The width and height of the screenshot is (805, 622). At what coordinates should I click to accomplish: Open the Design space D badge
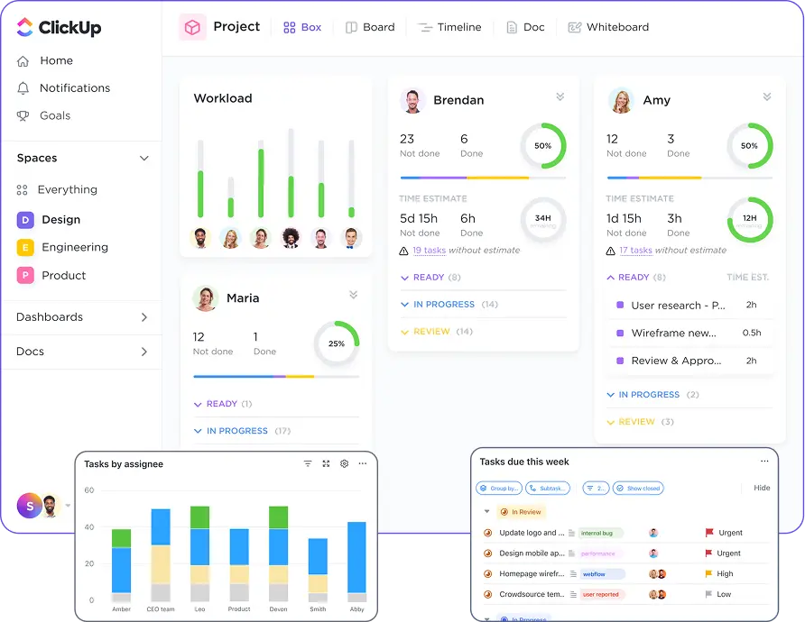pos(25,220)
